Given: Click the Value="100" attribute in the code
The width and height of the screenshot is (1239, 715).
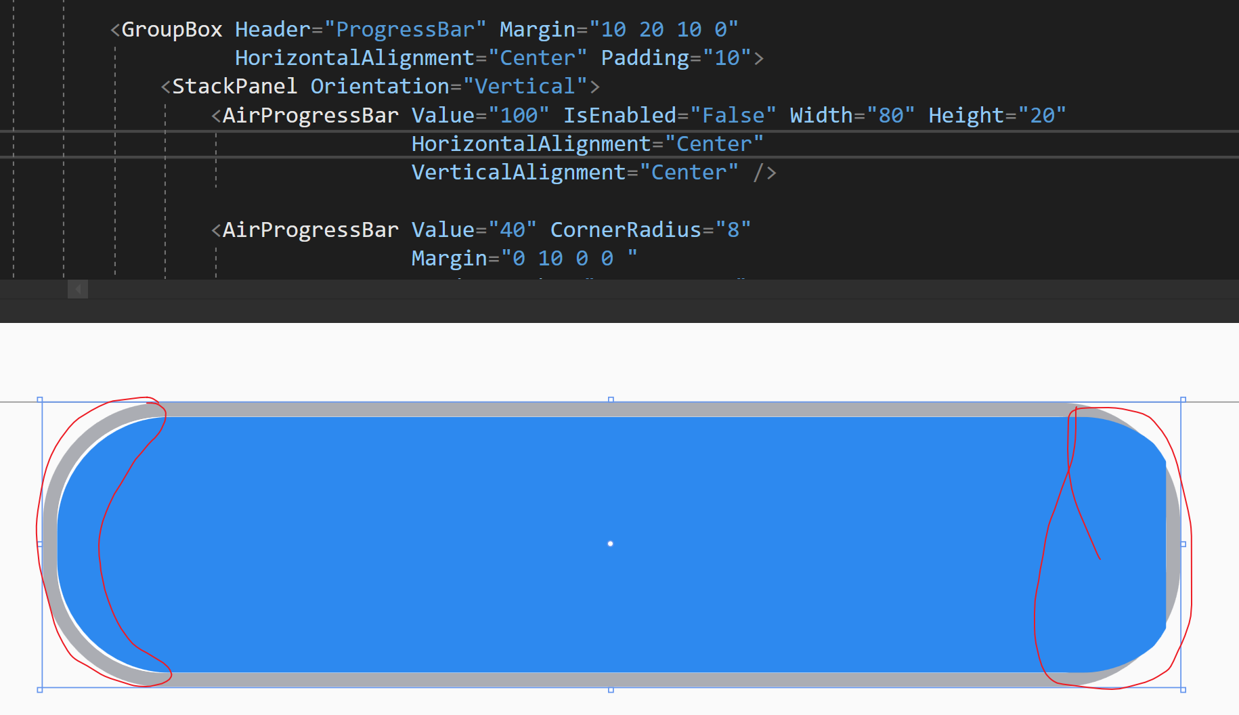Looking at the screenshot, I should [x=480, y=115].
